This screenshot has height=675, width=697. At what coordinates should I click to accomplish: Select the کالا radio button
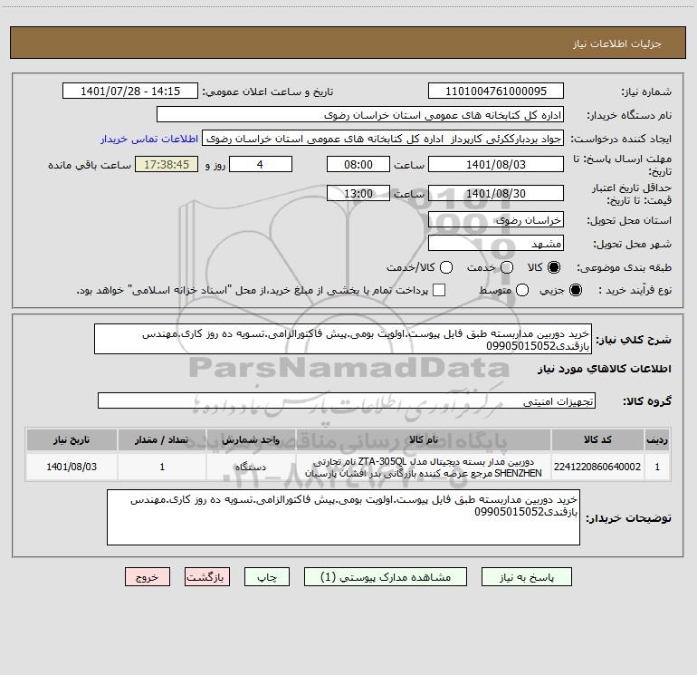coord(554,267)
